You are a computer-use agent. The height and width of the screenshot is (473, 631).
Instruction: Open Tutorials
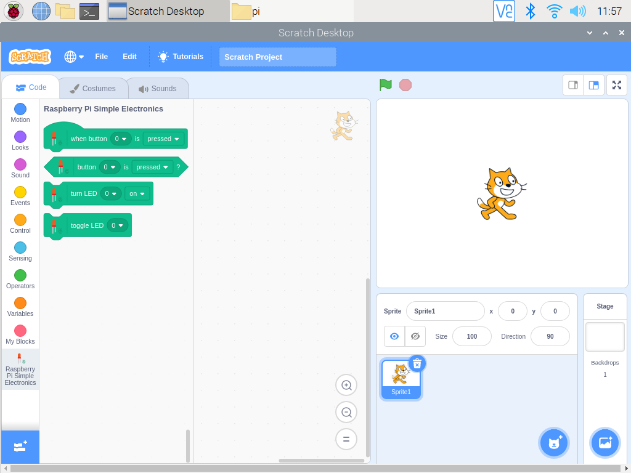(x=181, y=57)
